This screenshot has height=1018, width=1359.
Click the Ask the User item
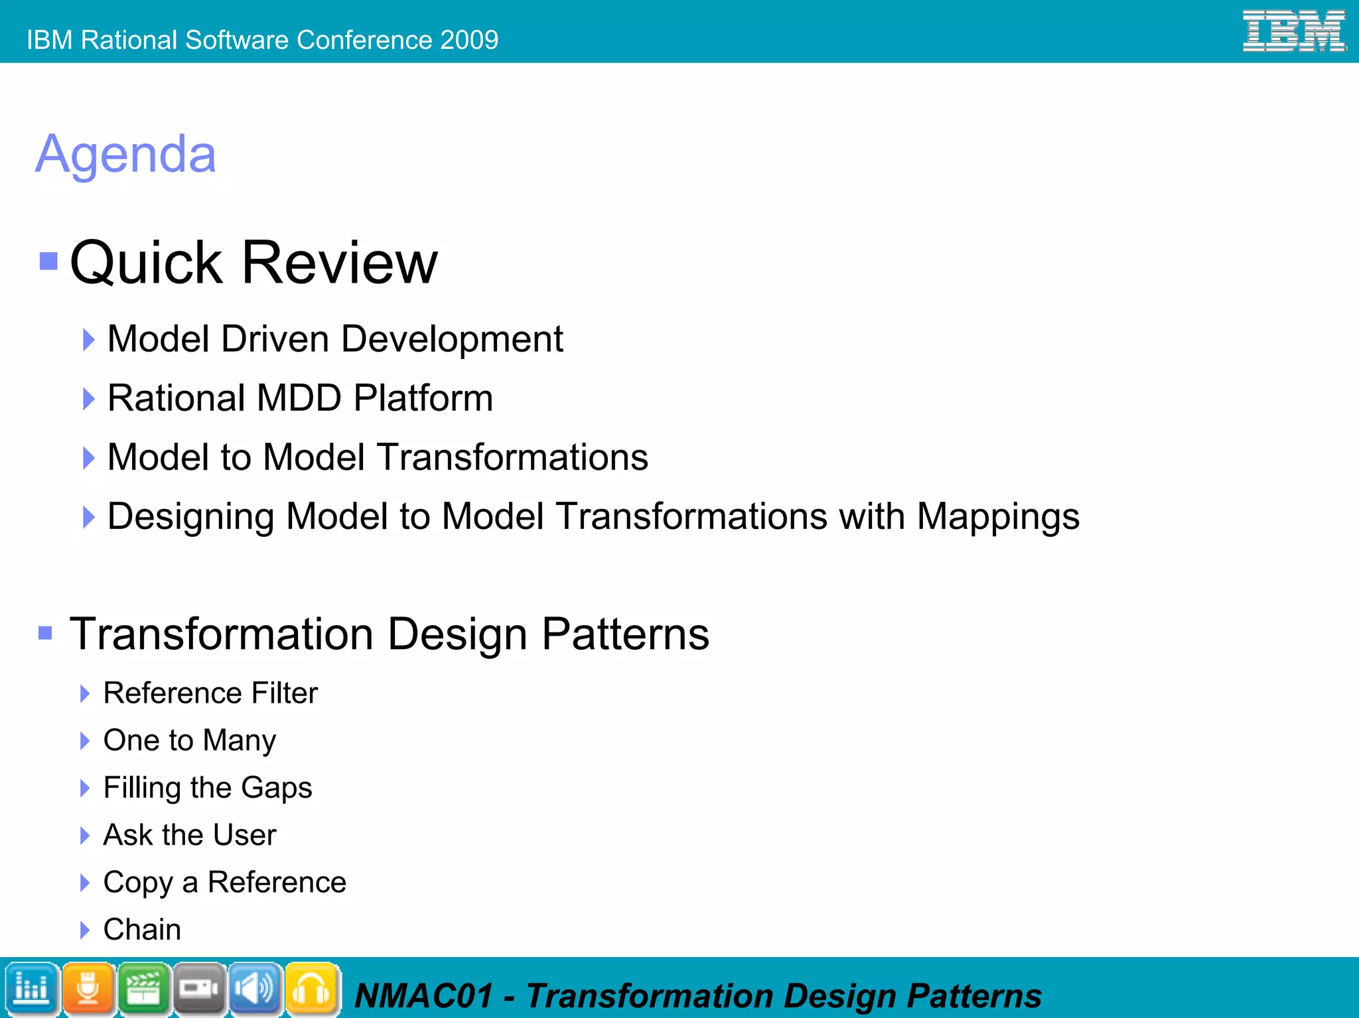[189, 835]
